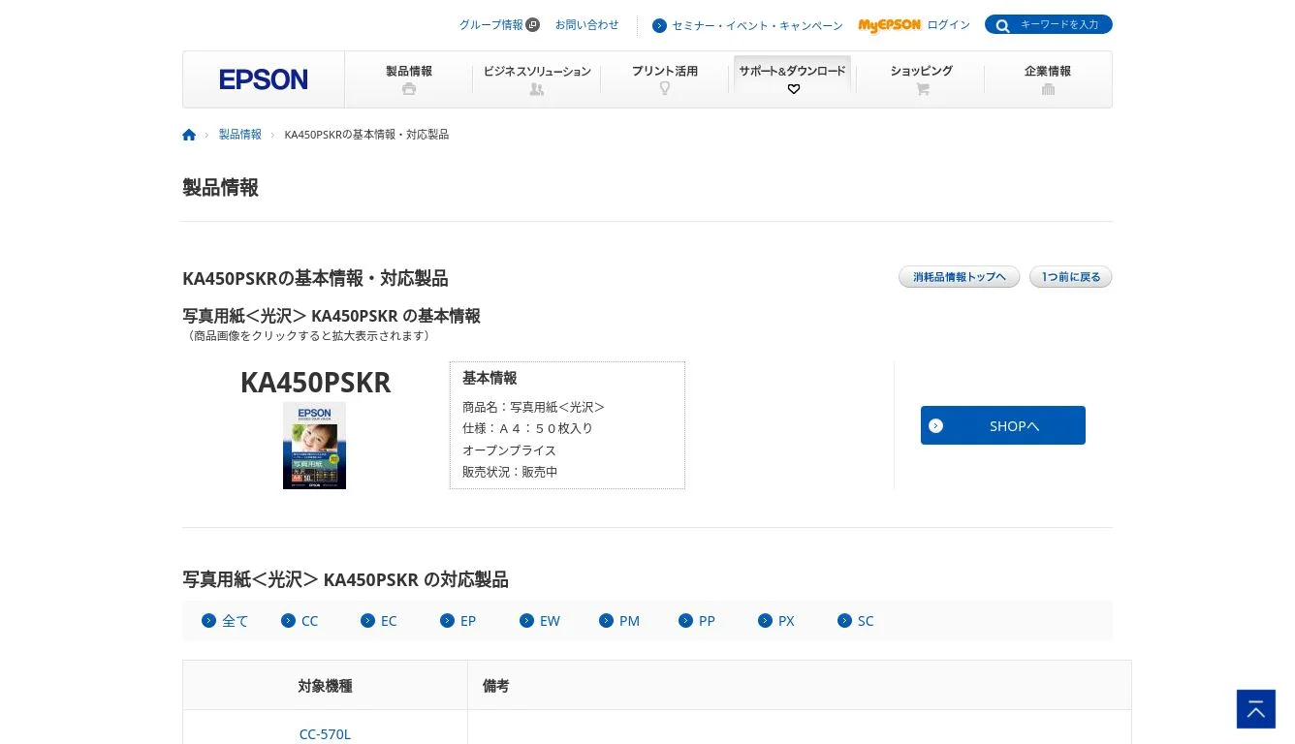The width and height of the screenshot is (1295, 744).
Task: Click the 商品名：写真用紙＜光沢＞ text
Action: pyautogui.click(x=533, y=407)
